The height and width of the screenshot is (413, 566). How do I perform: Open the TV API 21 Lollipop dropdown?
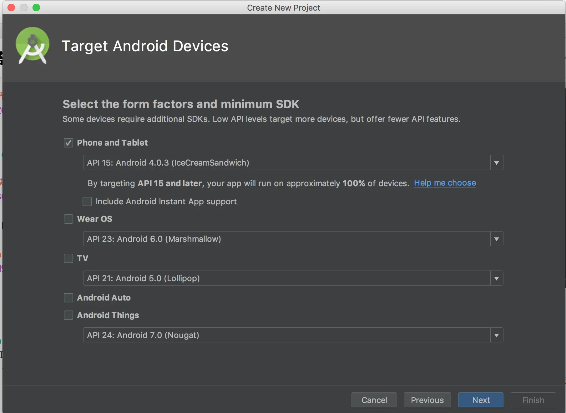tap(496, 278)
